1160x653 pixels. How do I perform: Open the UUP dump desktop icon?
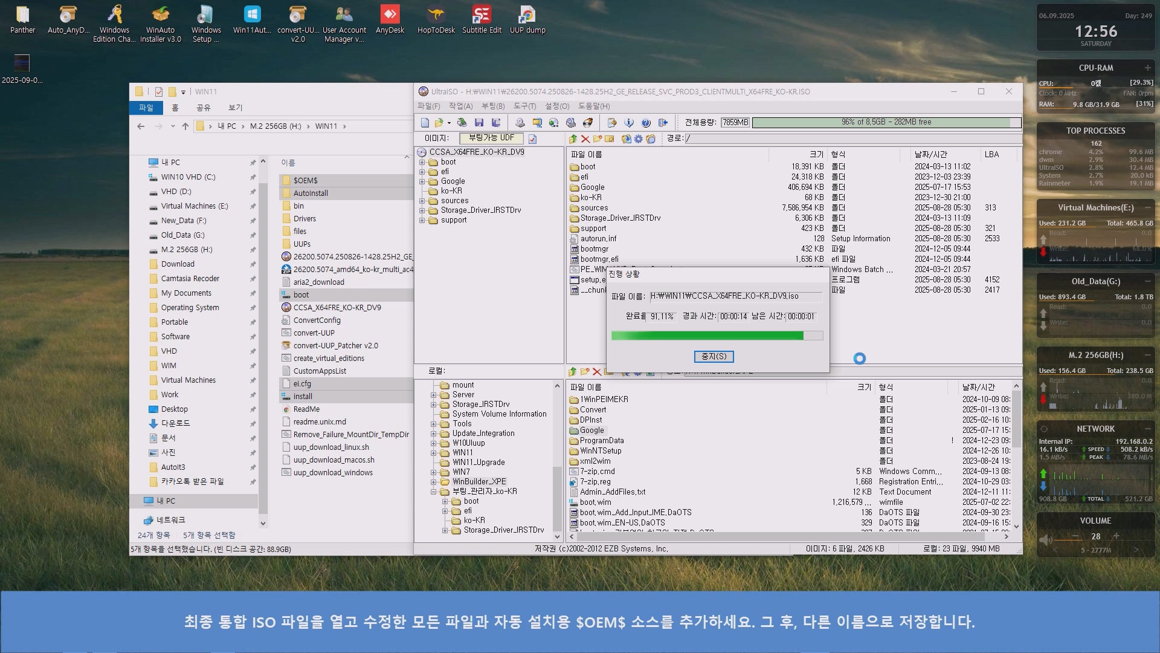(x=527, y=19)
